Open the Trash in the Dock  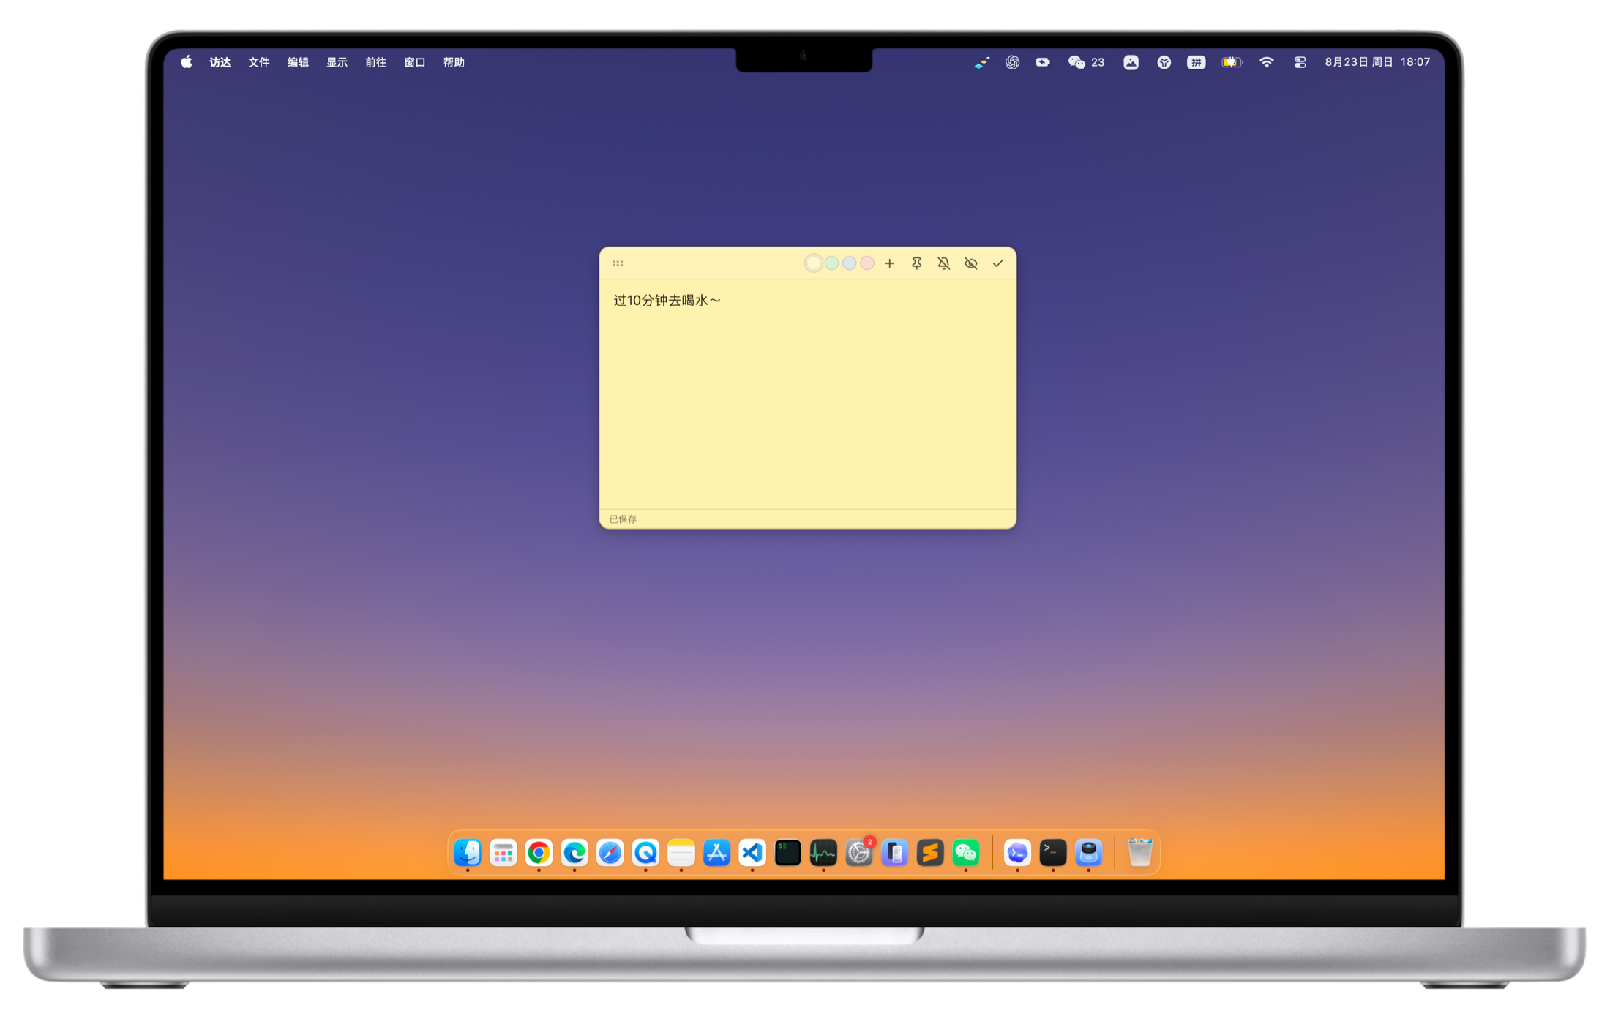coord(1139,852)
